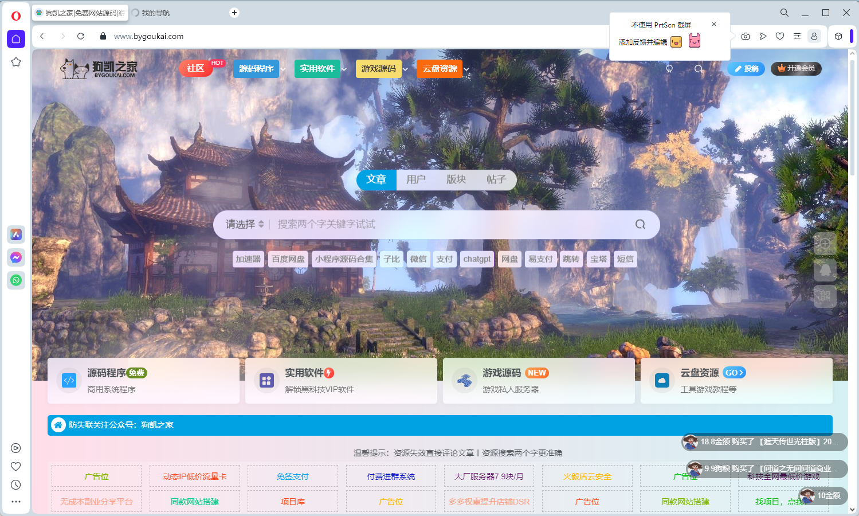The height and width of the screenshot is (516, 859).
Task: Click the Opera logo menu icon
Action: click(x=16, y=16)
